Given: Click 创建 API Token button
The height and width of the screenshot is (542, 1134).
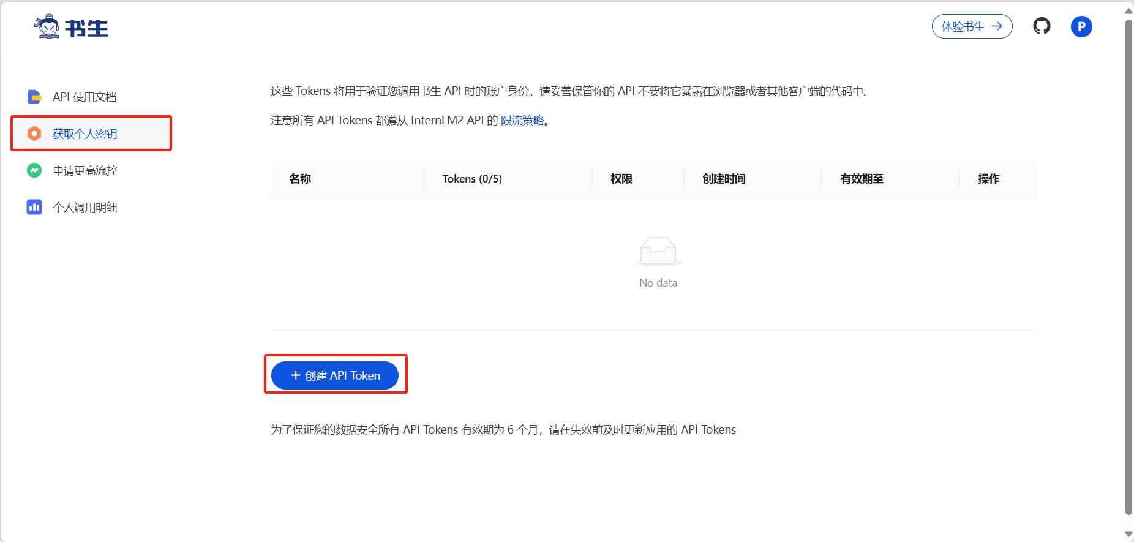Looking at the screenshot, I should coord(335,375).
